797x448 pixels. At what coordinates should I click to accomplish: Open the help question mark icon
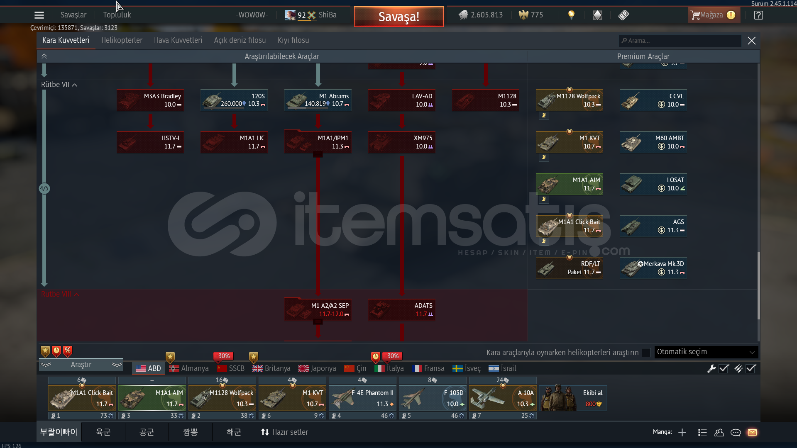pos(758,15)
